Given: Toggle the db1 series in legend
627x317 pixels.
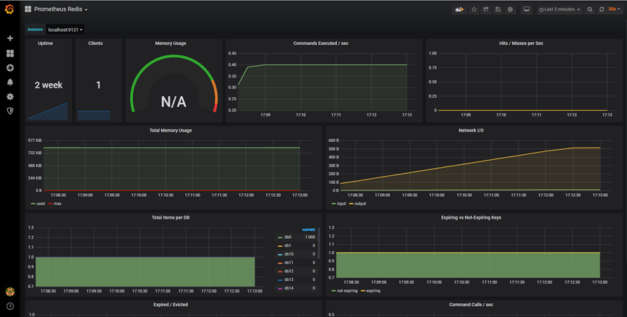Looking at the screenshot, I should [x=288, y=246].
